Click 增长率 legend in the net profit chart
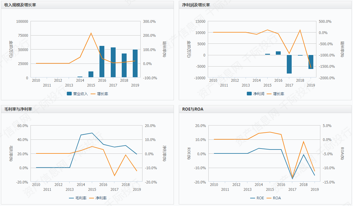 (x=275, y=94)
